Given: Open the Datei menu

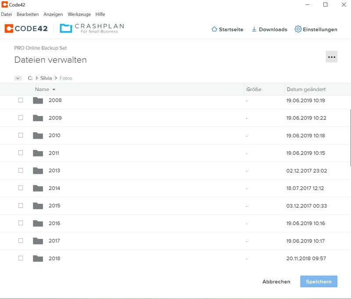Looking at the screenshot, I should click(7, 14).
